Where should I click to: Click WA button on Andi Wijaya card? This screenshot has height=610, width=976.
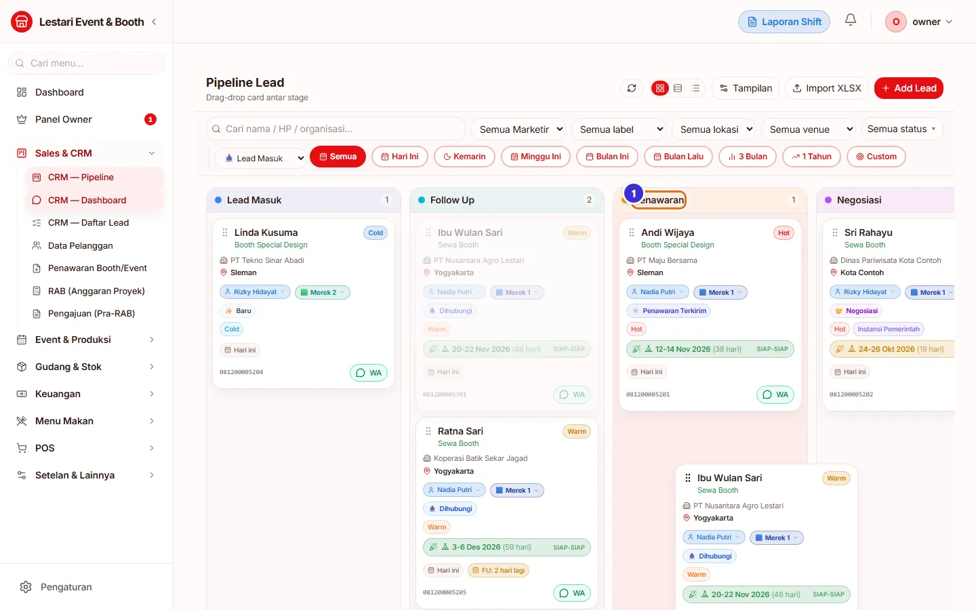tap(775, 394)
